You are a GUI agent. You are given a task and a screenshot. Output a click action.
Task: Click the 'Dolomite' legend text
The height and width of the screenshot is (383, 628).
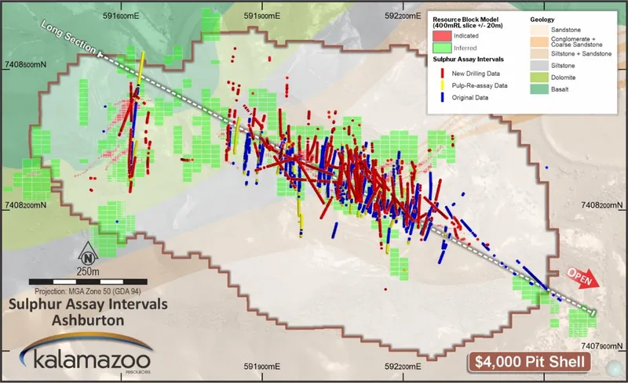[x=563, y=78]
